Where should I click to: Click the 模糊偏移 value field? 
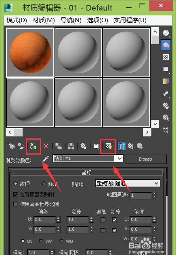point(97,252)
